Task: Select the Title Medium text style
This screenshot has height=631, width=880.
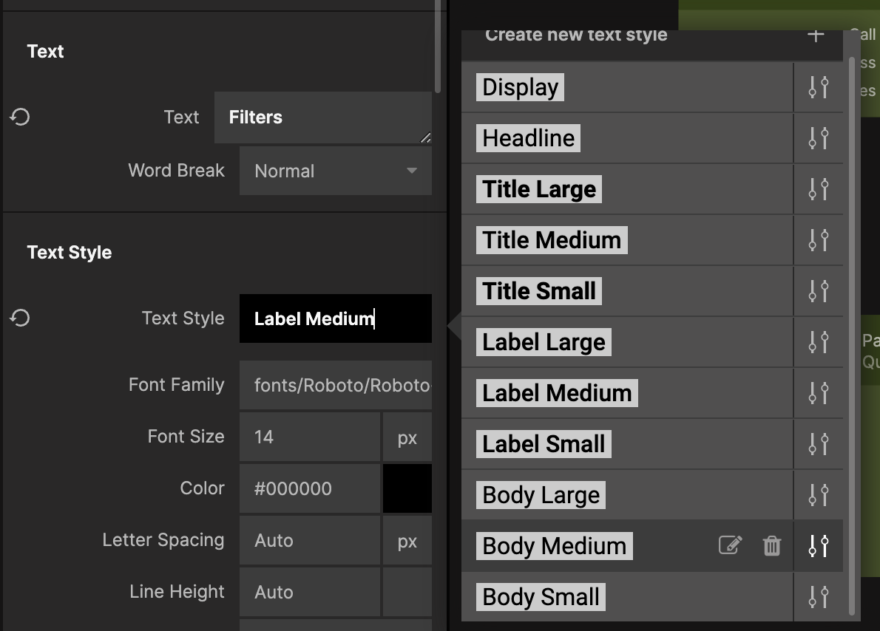Action: pos(552,240)
